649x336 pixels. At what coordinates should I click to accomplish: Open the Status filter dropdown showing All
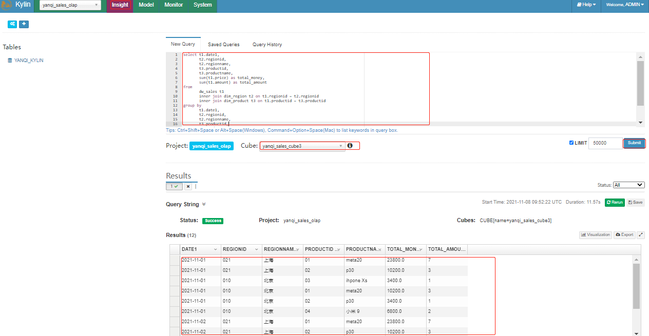pos(628,185)
